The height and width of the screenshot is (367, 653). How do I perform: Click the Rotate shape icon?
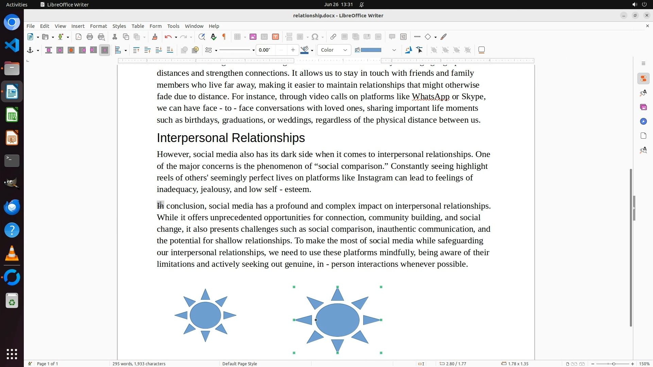tap(408, 50)
